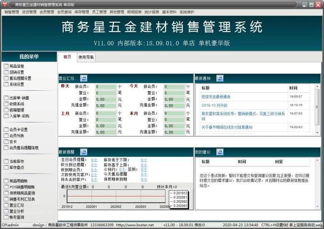Open notice 短信发送最新通告
Screen dimensions: 324x229
(x=216, y=96)
